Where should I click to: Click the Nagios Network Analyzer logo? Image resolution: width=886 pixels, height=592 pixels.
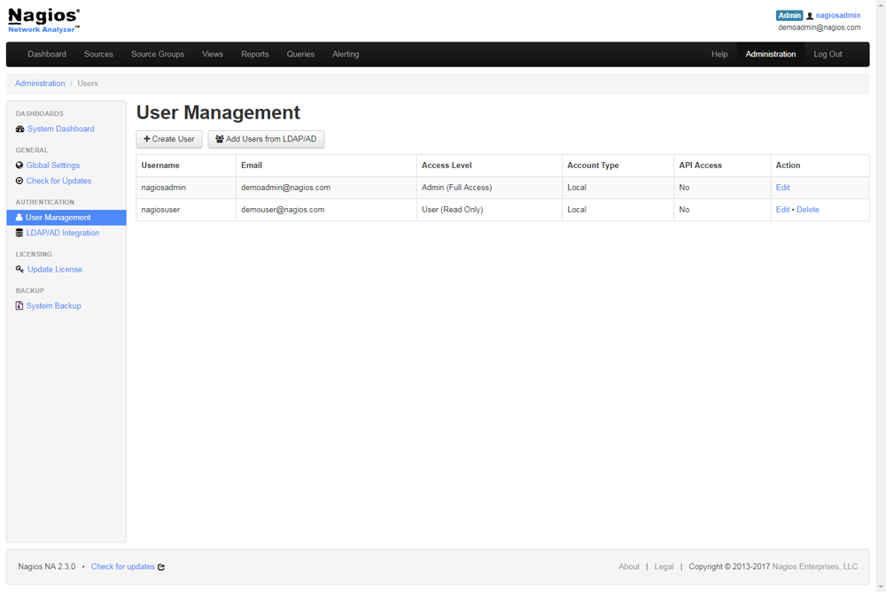pyautogui.click(x=44, y=20)
